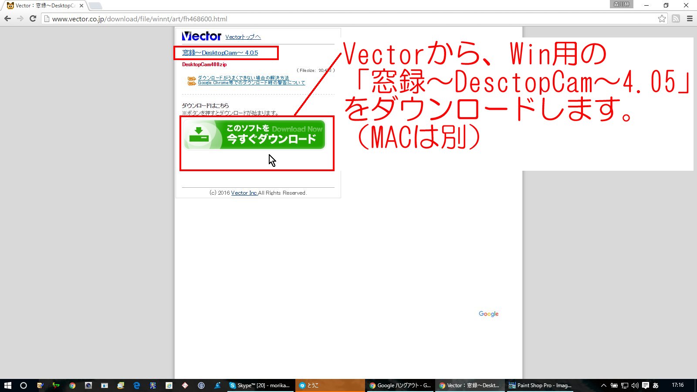Launch the pinned Chrome taskbar icon

[72, 385]
